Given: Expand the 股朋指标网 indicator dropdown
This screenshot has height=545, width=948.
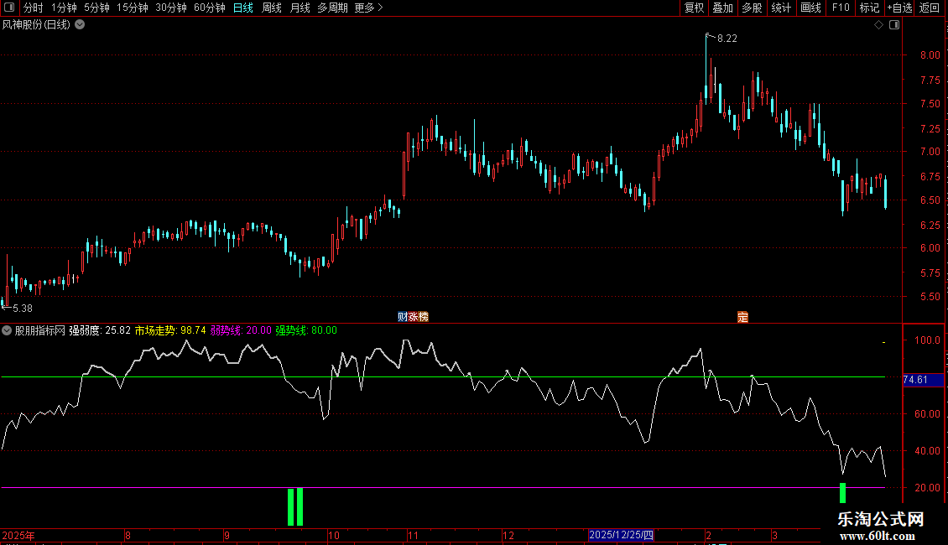Looking at the screenshot, I should (7, 330).
